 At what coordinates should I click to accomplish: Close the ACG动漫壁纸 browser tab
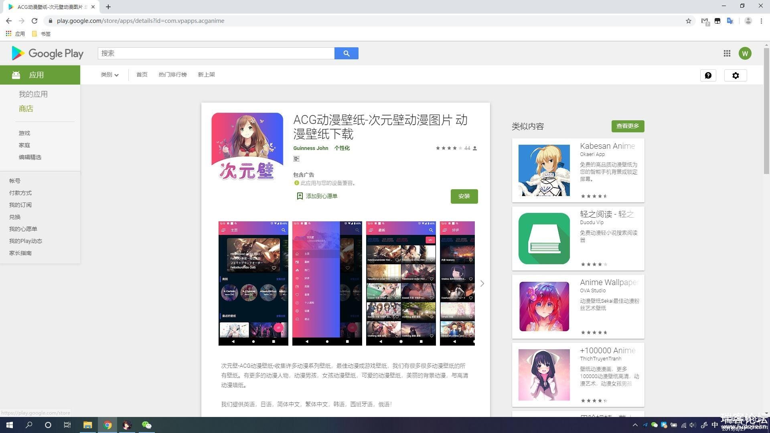click(93, 7)
